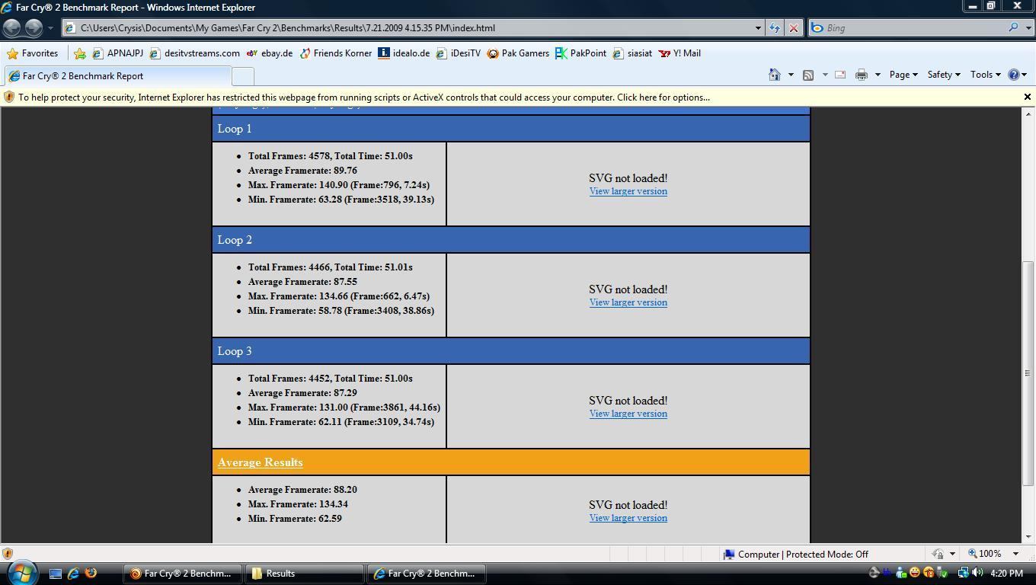Open the idealo.de favorite

[404, 53]
